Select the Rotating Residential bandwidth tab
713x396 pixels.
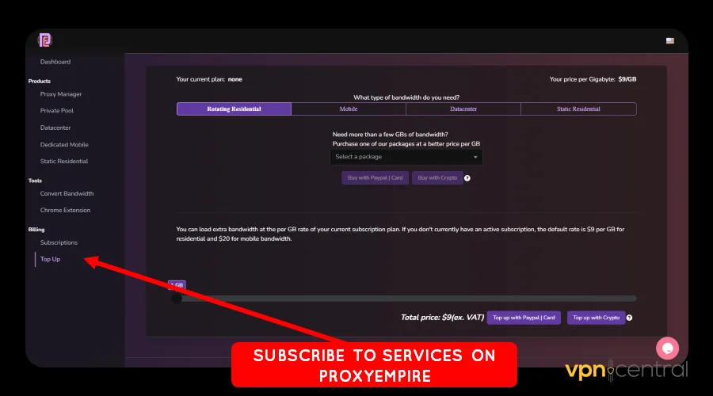(234, 109)
